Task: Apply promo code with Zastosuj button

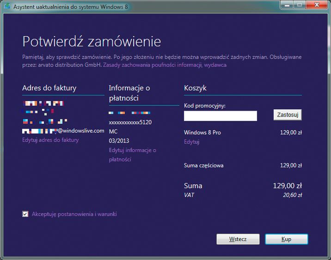Action: [288, 115]
